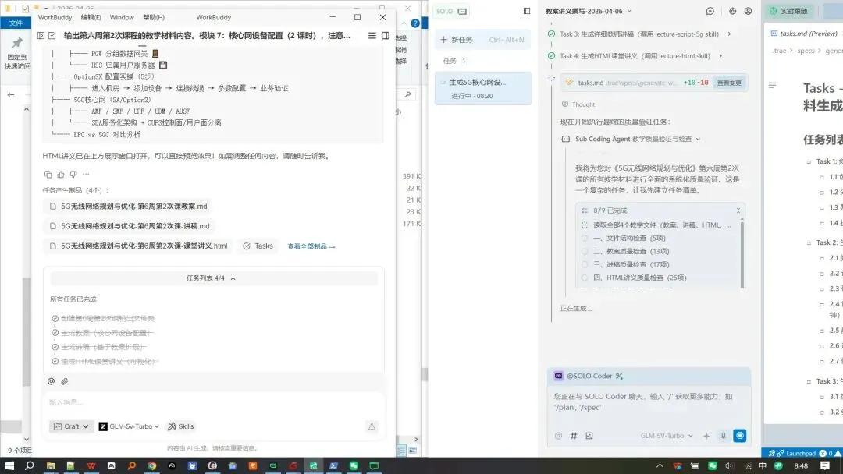Open the 教案讲义撰写-2026-04-06 project dropdown
Viewport: 843px width, 474px height.
(589, 11)
